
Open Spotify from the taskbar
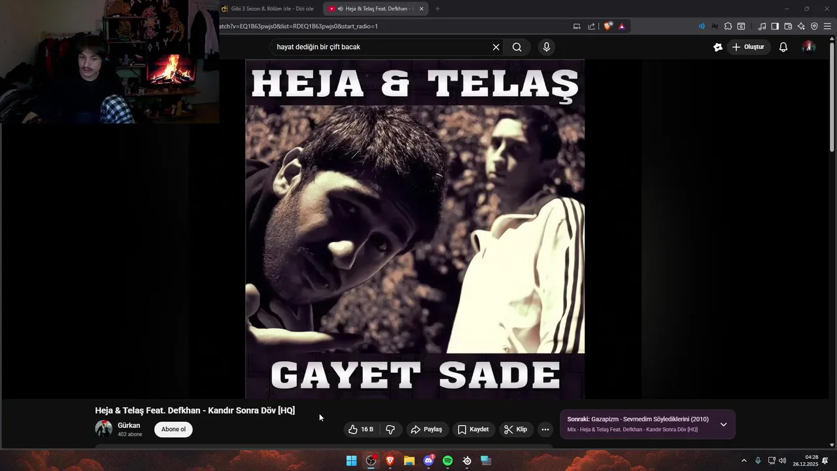point(448,461)
